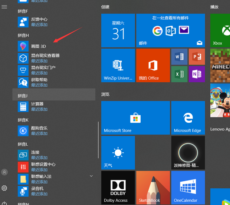230x205 pixels.
Task: Open Lenovo Settings Center (联想设置中心)
Action: 56,167
